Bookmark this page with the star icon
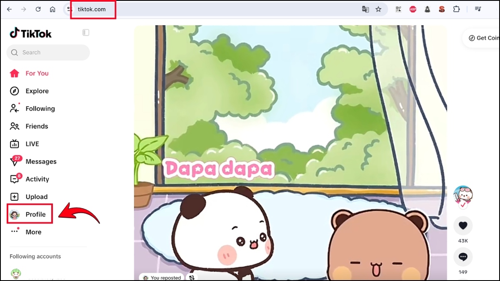This screenshot has height=281, width=500. (x=378, y=9)
